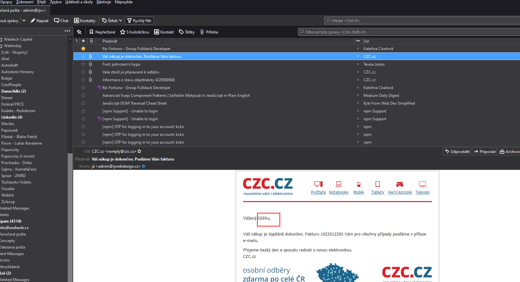The height and width of the screenshot is (282, 520).
Task: Toggle the pin quick filter icon
Action: [x=79, y=32]
